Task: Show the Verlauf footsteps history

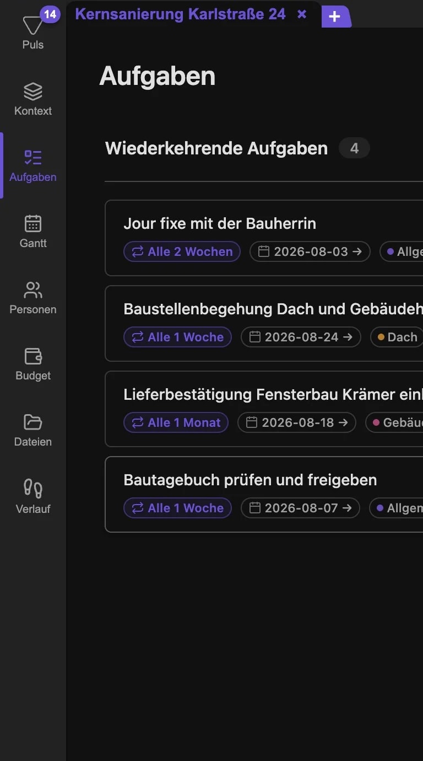Action: click(33, 497)
